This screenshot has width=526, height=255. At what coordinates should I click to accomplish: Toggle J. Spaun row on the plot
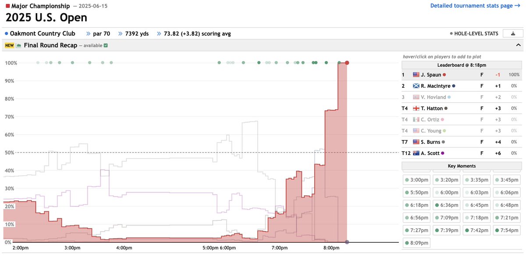point(462,75)
